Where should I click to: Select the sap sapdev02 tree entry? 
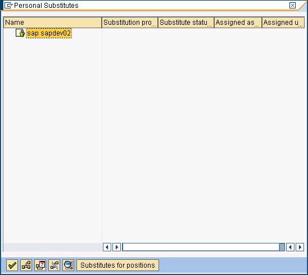click(x=49, y=33)
